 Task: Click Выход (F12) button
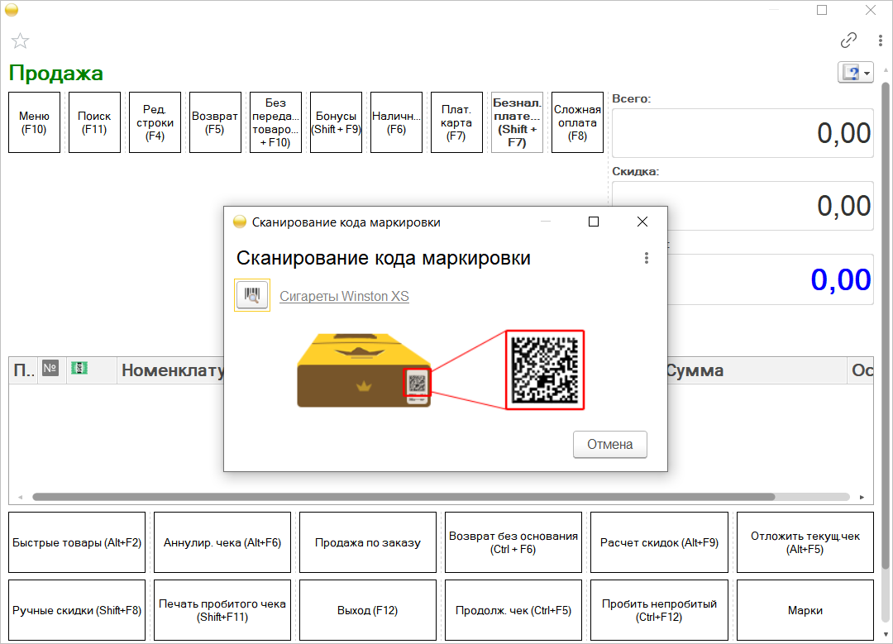click(368, 610)
